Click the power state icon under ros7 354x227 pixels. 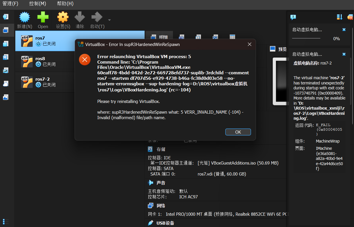pyautogui.click(x=38, y=44)
